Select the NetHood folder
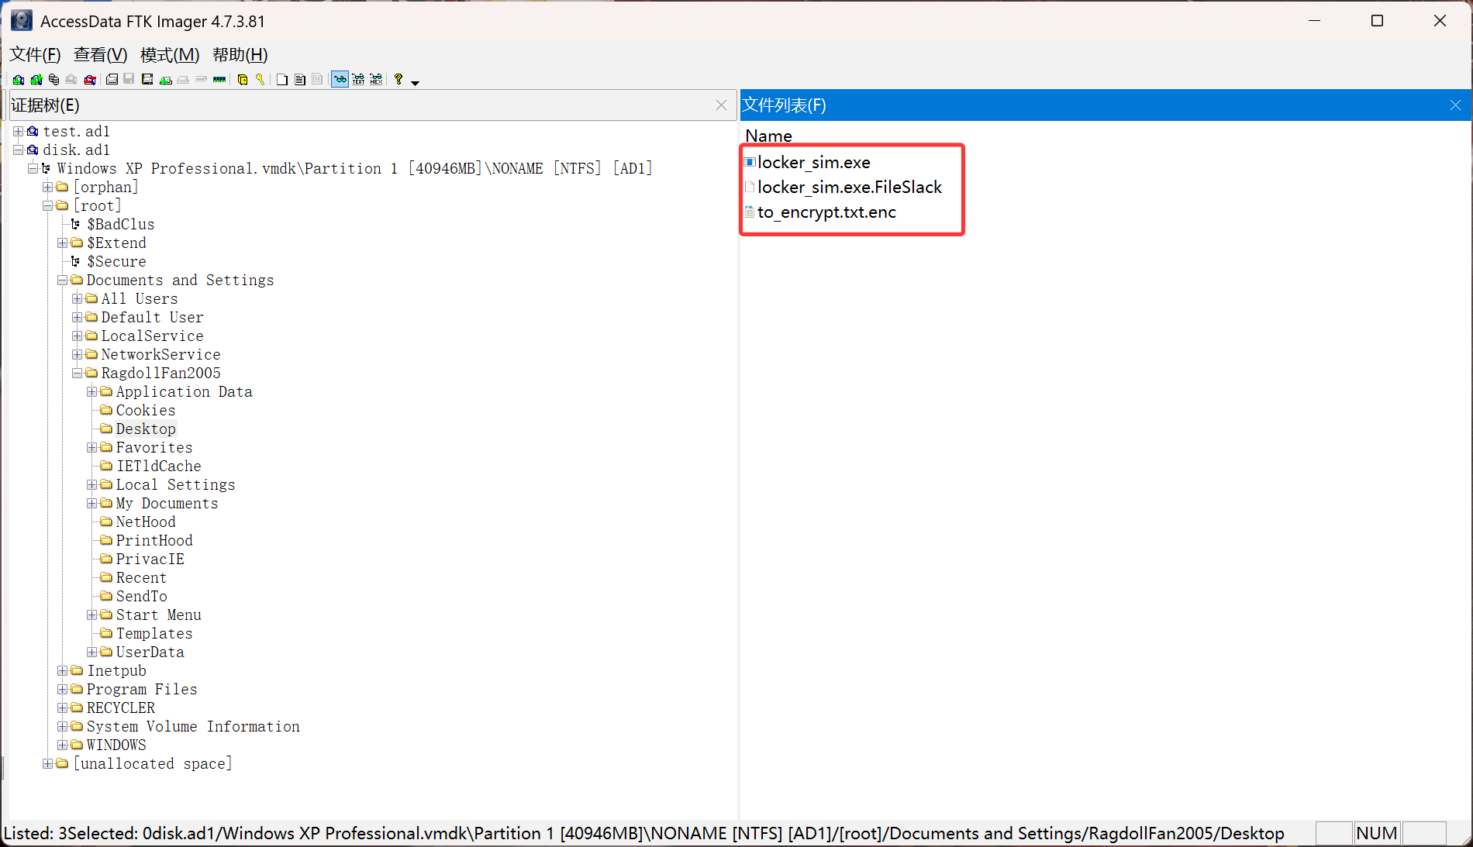The width and height of the screenshot is (1473, 847). [x=146, y=522]
